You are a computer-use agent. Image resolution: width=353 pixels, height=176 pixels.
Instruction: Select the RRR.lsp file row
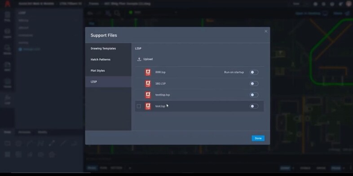199,72
